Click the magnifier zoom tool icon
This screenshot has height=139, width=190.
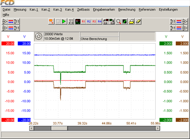point(118,22)
